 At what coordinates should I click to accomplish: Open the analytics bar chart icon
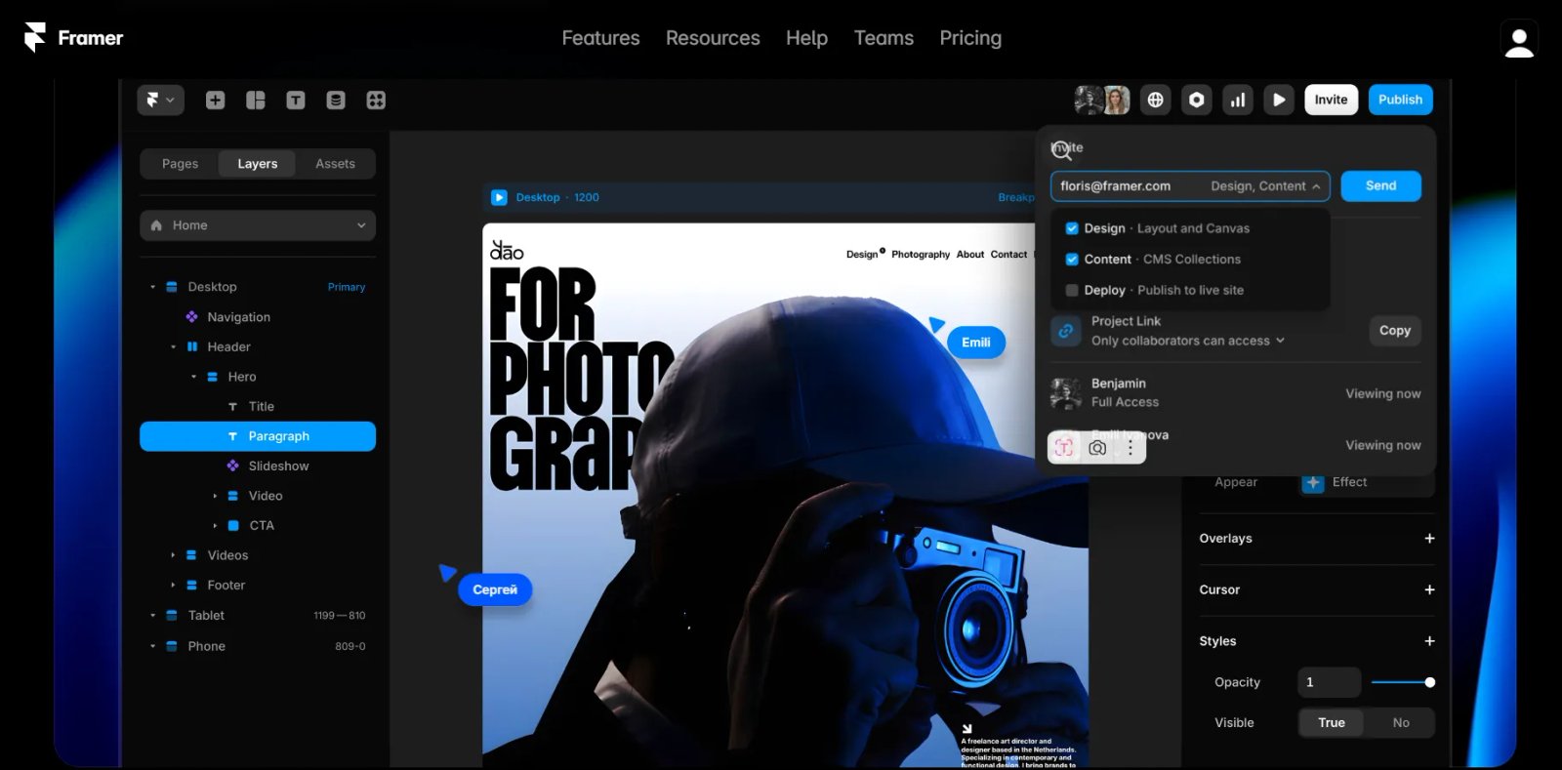[x=1237, y=100]
